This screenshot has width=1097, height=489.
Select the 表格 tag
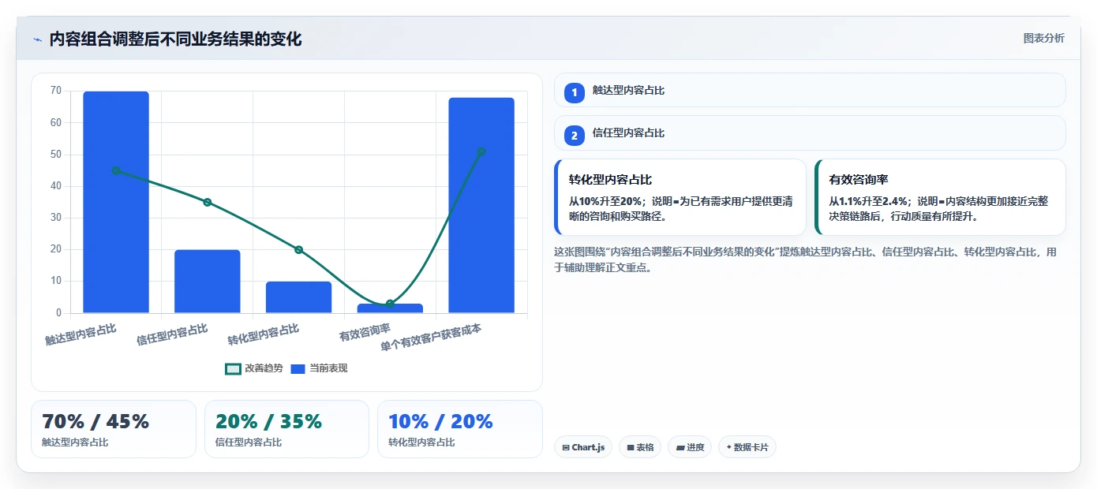pos(640,447)
